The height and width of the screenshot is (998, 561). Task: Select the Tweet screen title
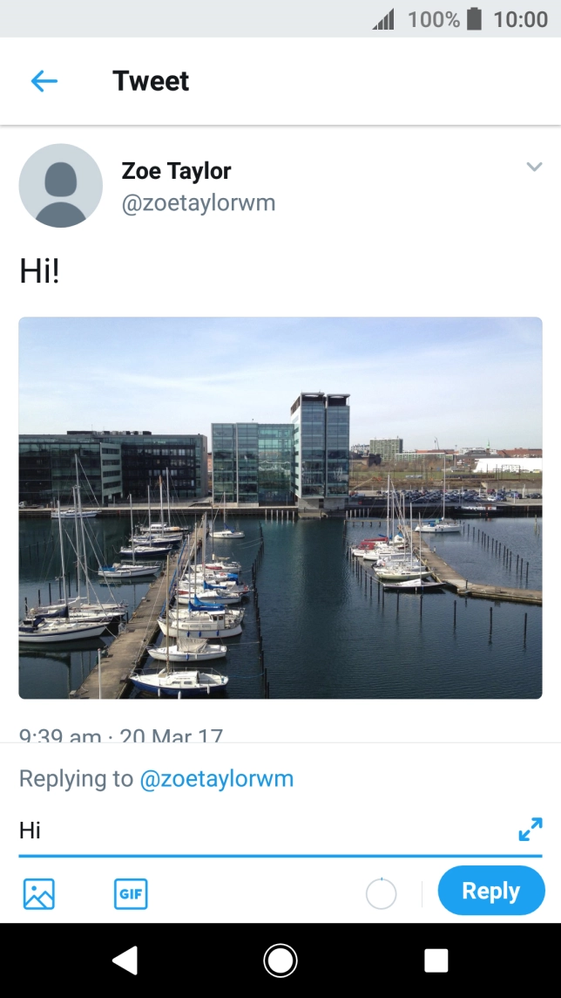coord(150,80)
